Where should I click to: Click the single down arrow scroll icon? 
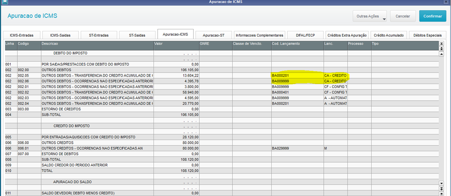pos(442,183)
